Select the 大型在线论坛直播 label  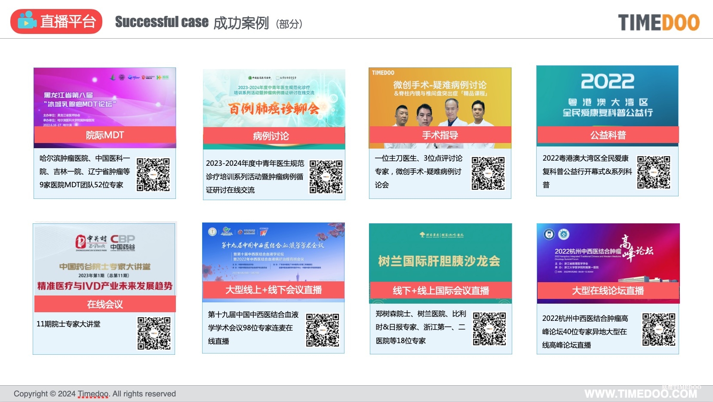tap(608, 291)
